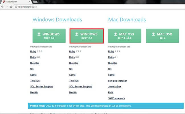This screenshot has width=185, height=114.
Task: Open TinyTDS link under Ruby 2.2 column
Action: pos(35,81)
